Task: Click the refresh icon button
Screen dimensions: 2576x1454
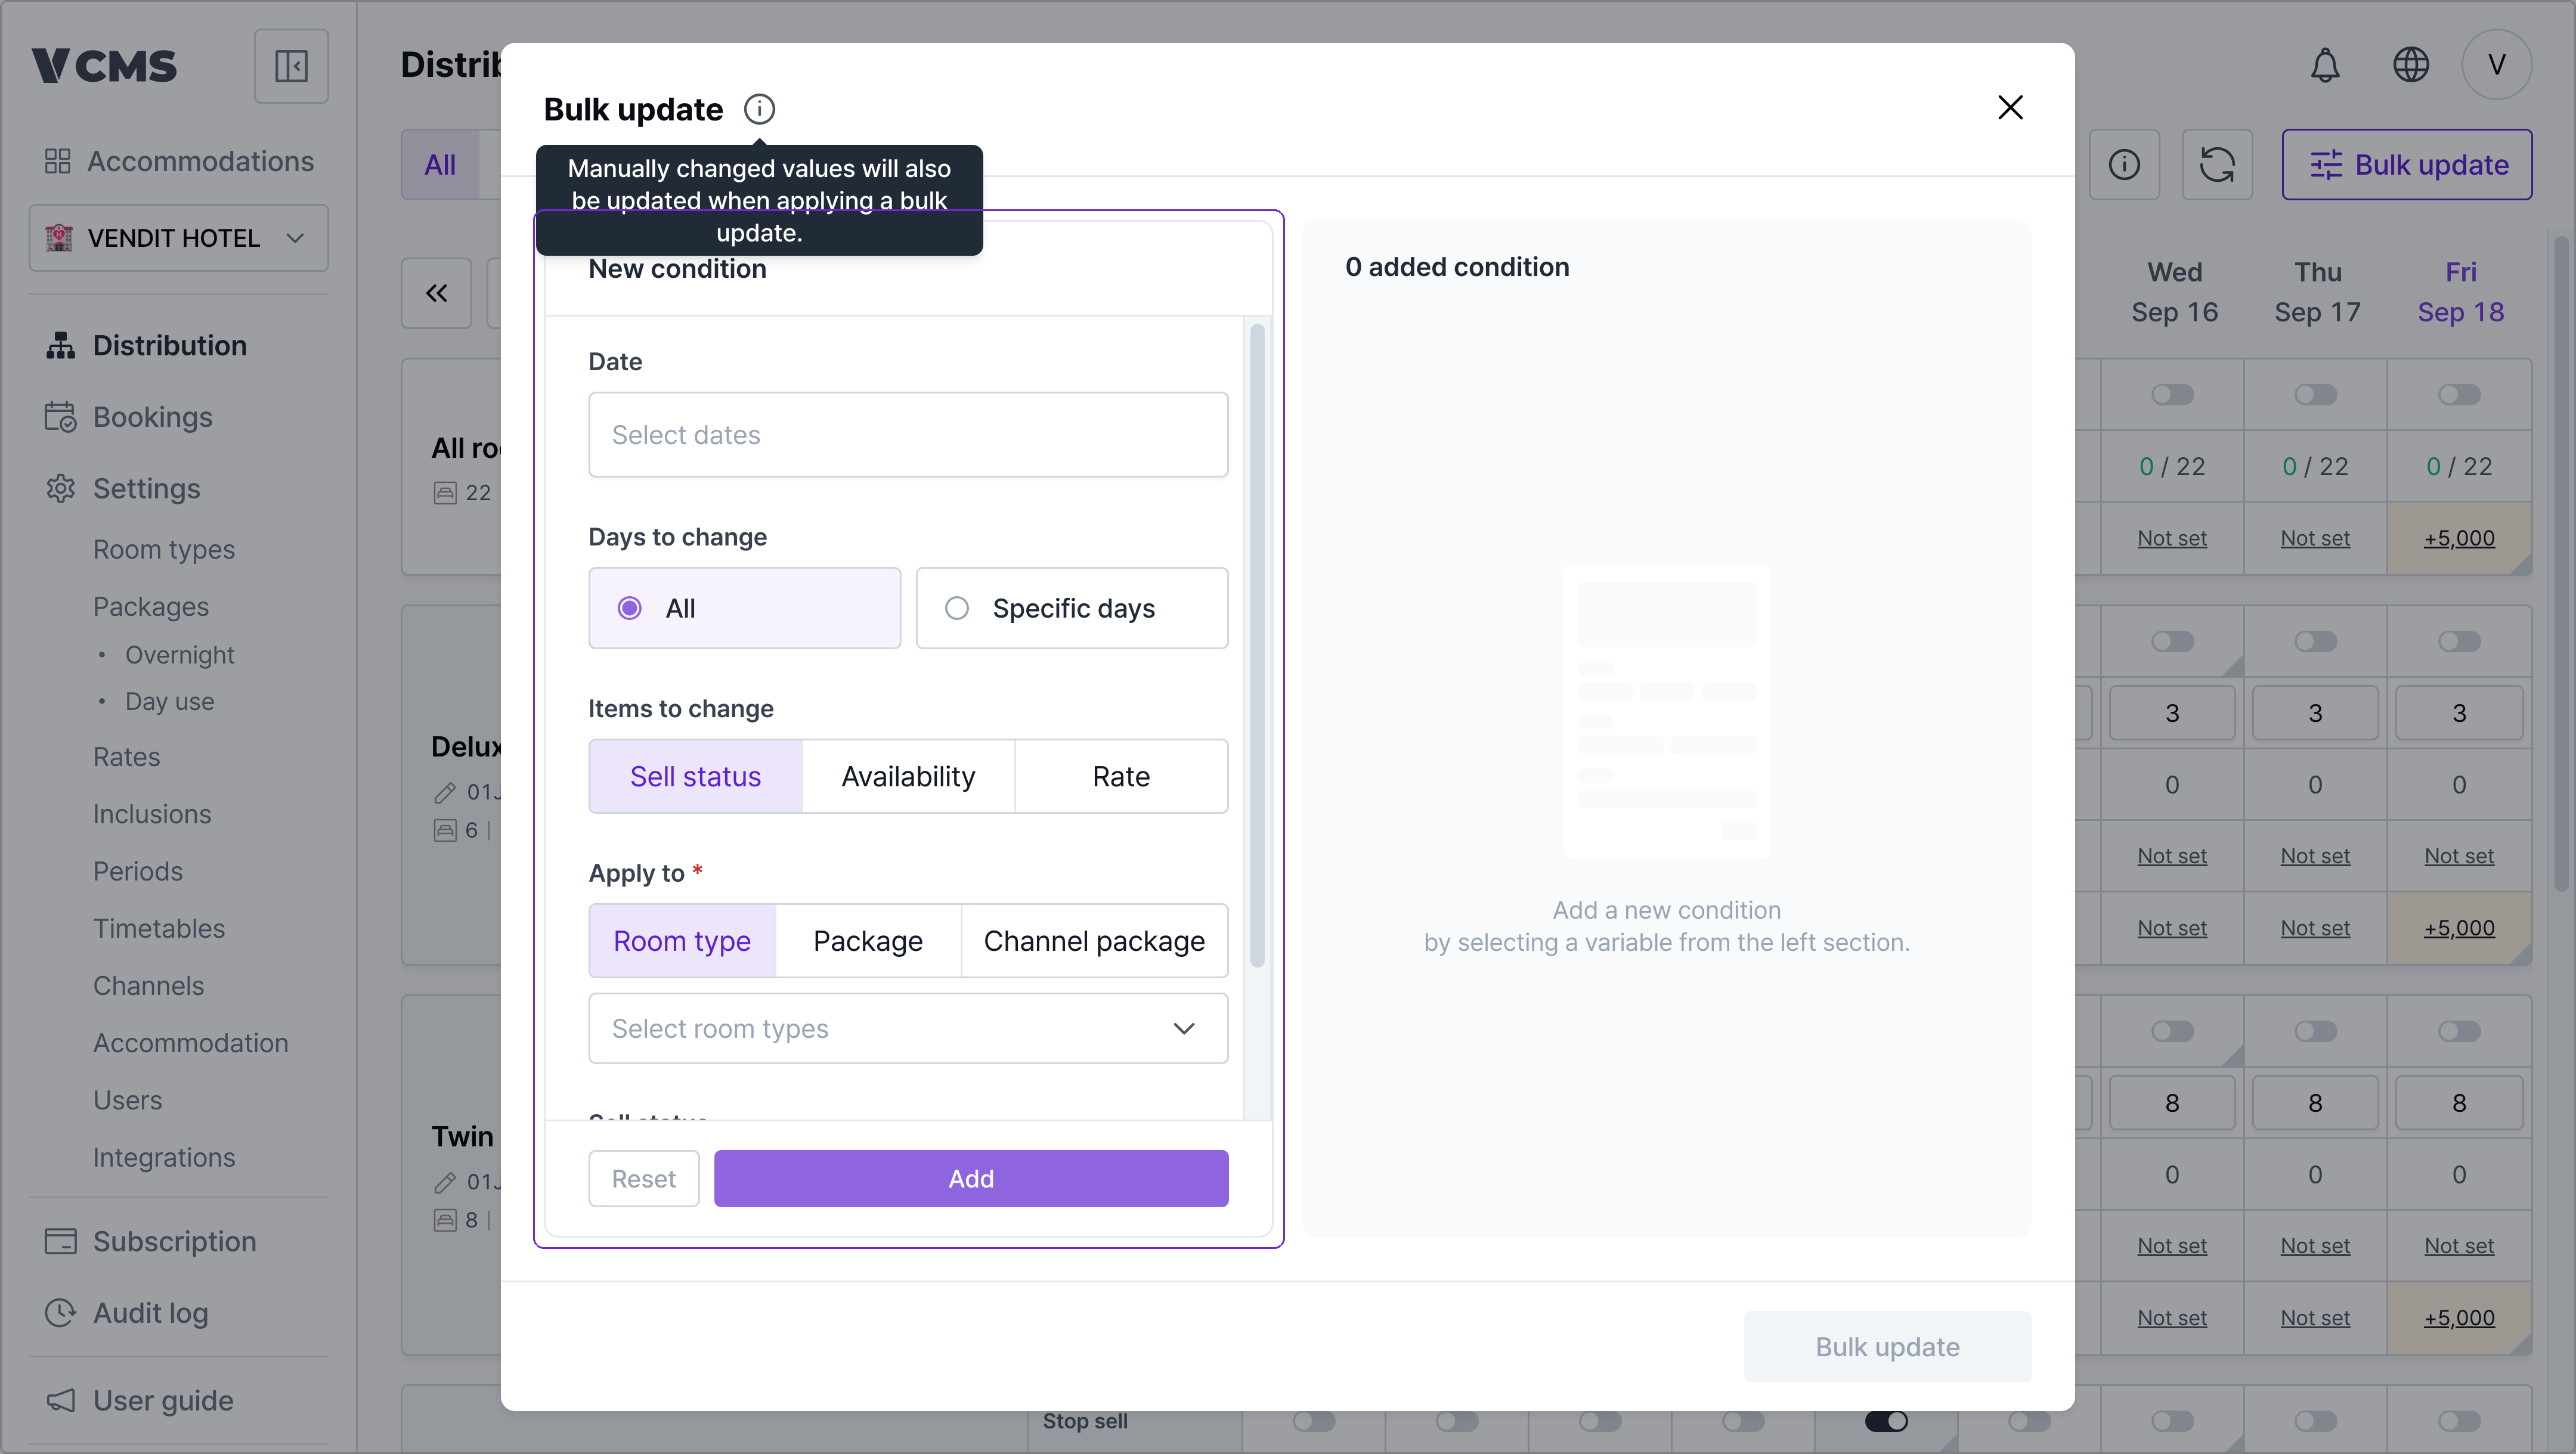Action: tap(2217, 165)
